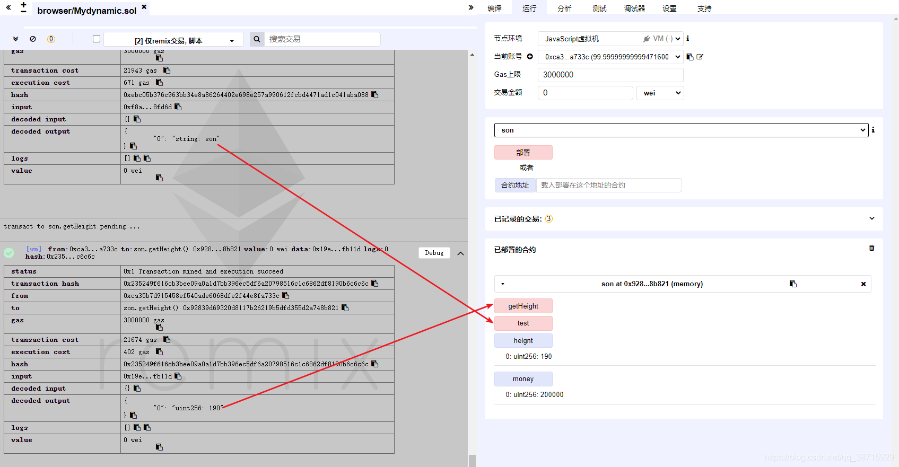Open the son contract selector dropdown
Viewport: 899px width, 467px height.
point(681,130)
